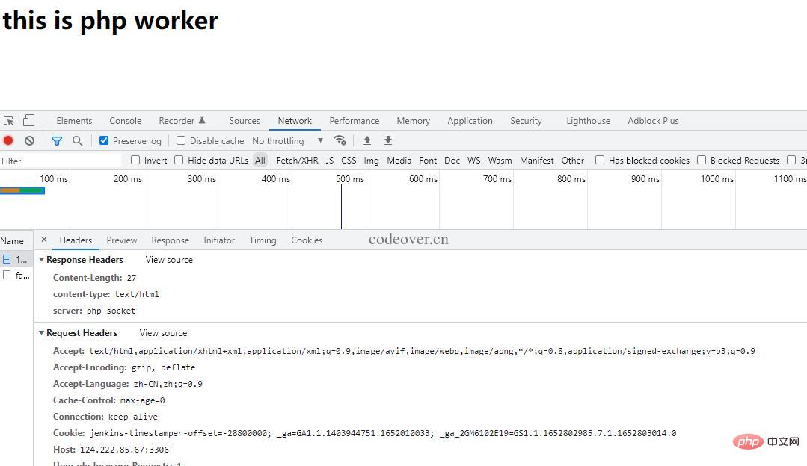Screen dimensions: 807x466
Task: Collapse the Response Headers section
Action: coord(42,260)
